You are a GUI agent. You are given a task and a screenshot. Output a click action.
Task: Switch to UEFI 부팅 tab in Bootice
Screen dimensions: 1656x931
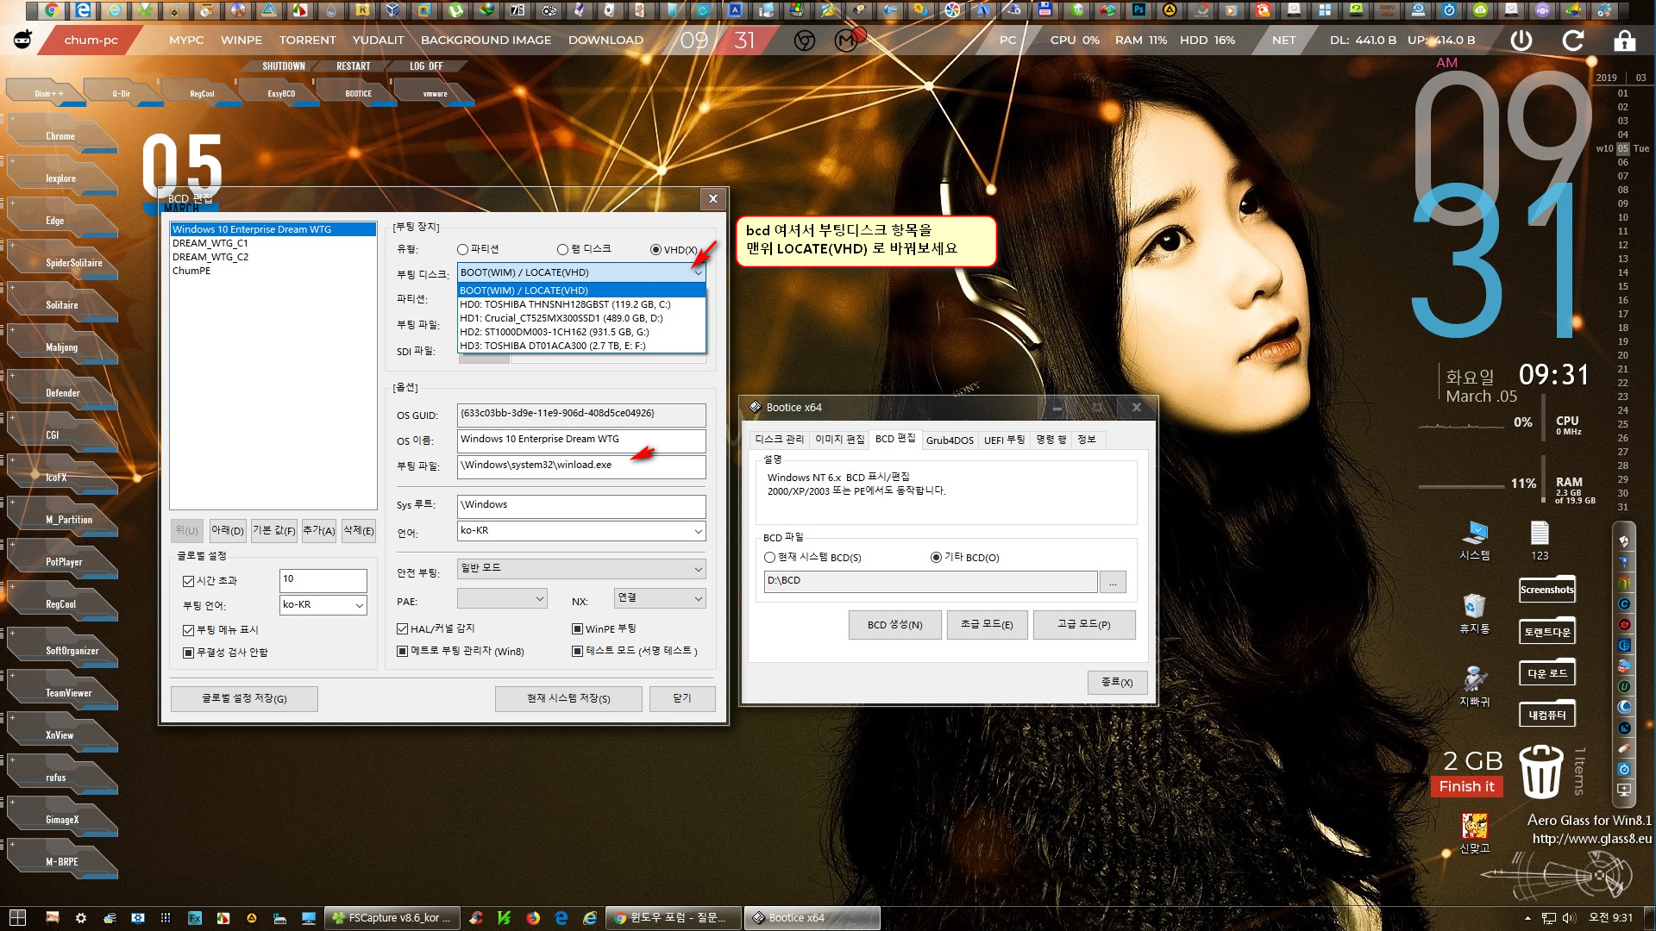(1005, 440)
